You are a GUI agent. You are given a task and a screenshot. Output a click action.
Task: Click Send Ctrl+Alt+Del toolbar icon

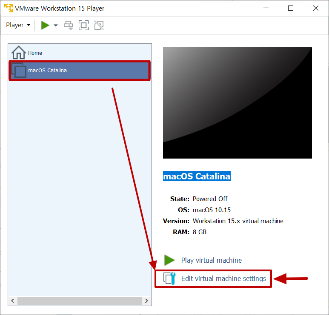point(69,26)
